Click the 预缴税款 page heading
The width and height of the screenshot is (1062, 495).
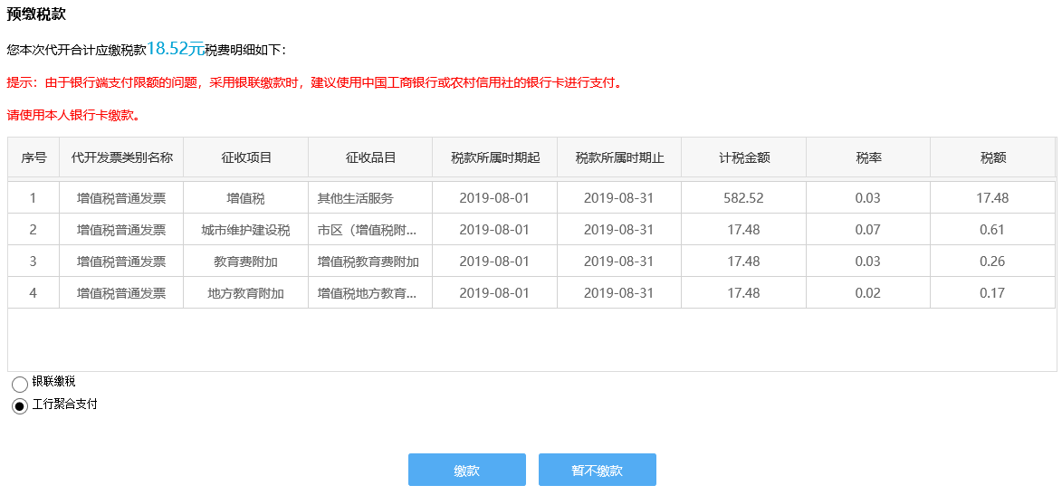click(36, 14)
